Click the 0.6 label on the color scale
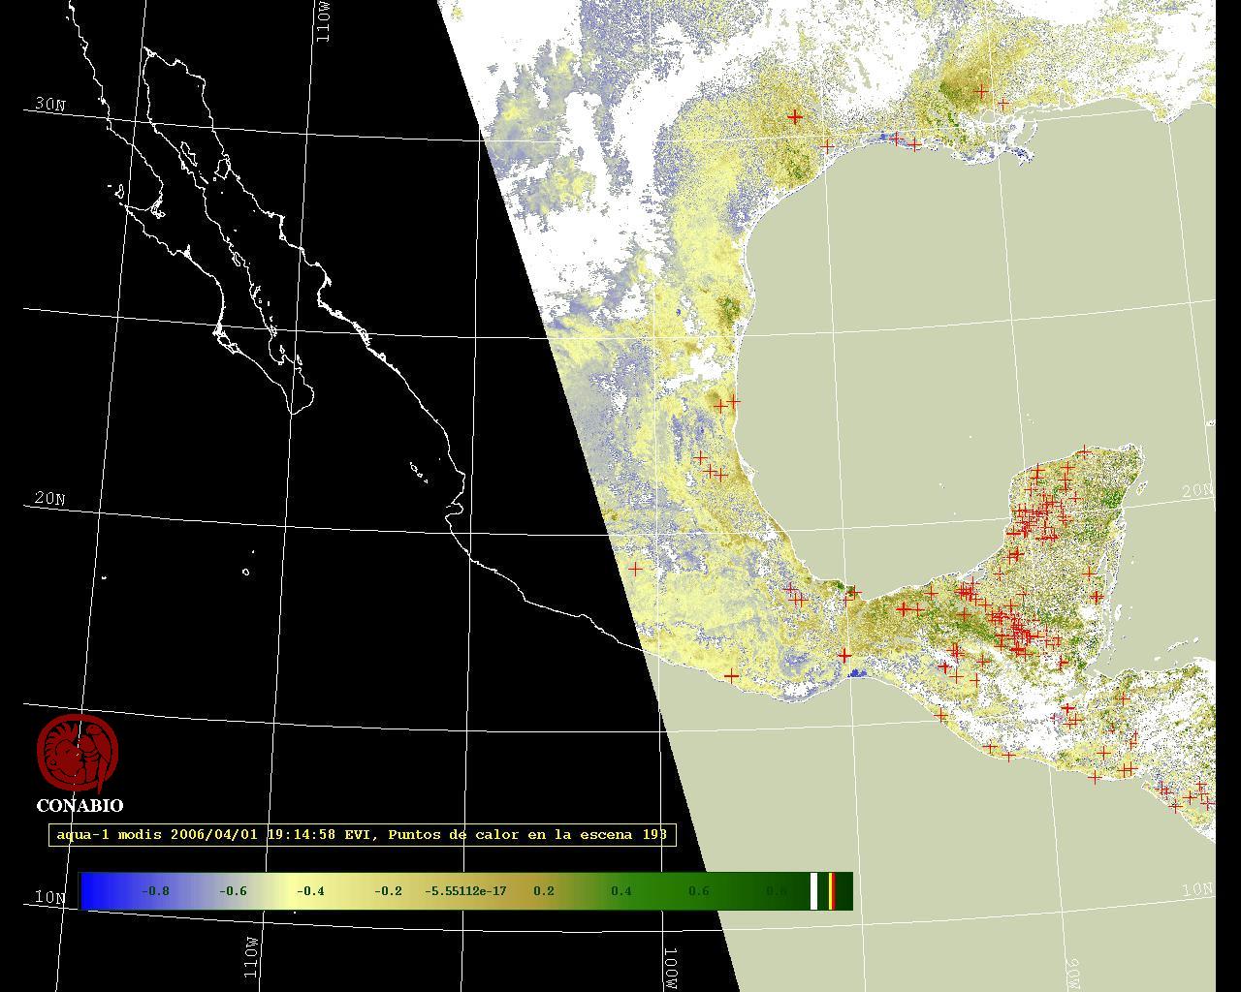The image size is (1241, 992). 699,891
